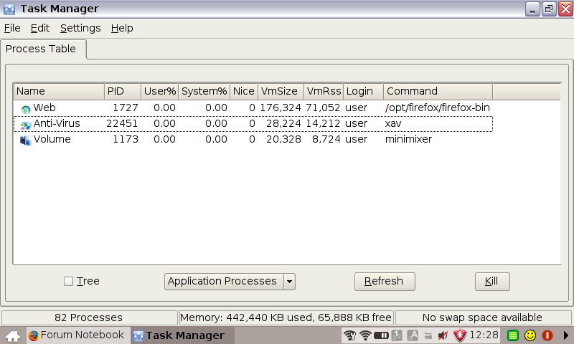Screen dimensions: 574x344
Task: Click VmSize value 20,328
Action: coord(283,139)
